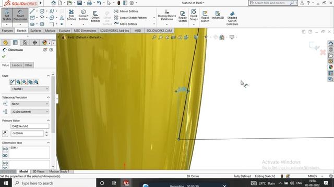Click the D4@Sketch2 name field

30,126
